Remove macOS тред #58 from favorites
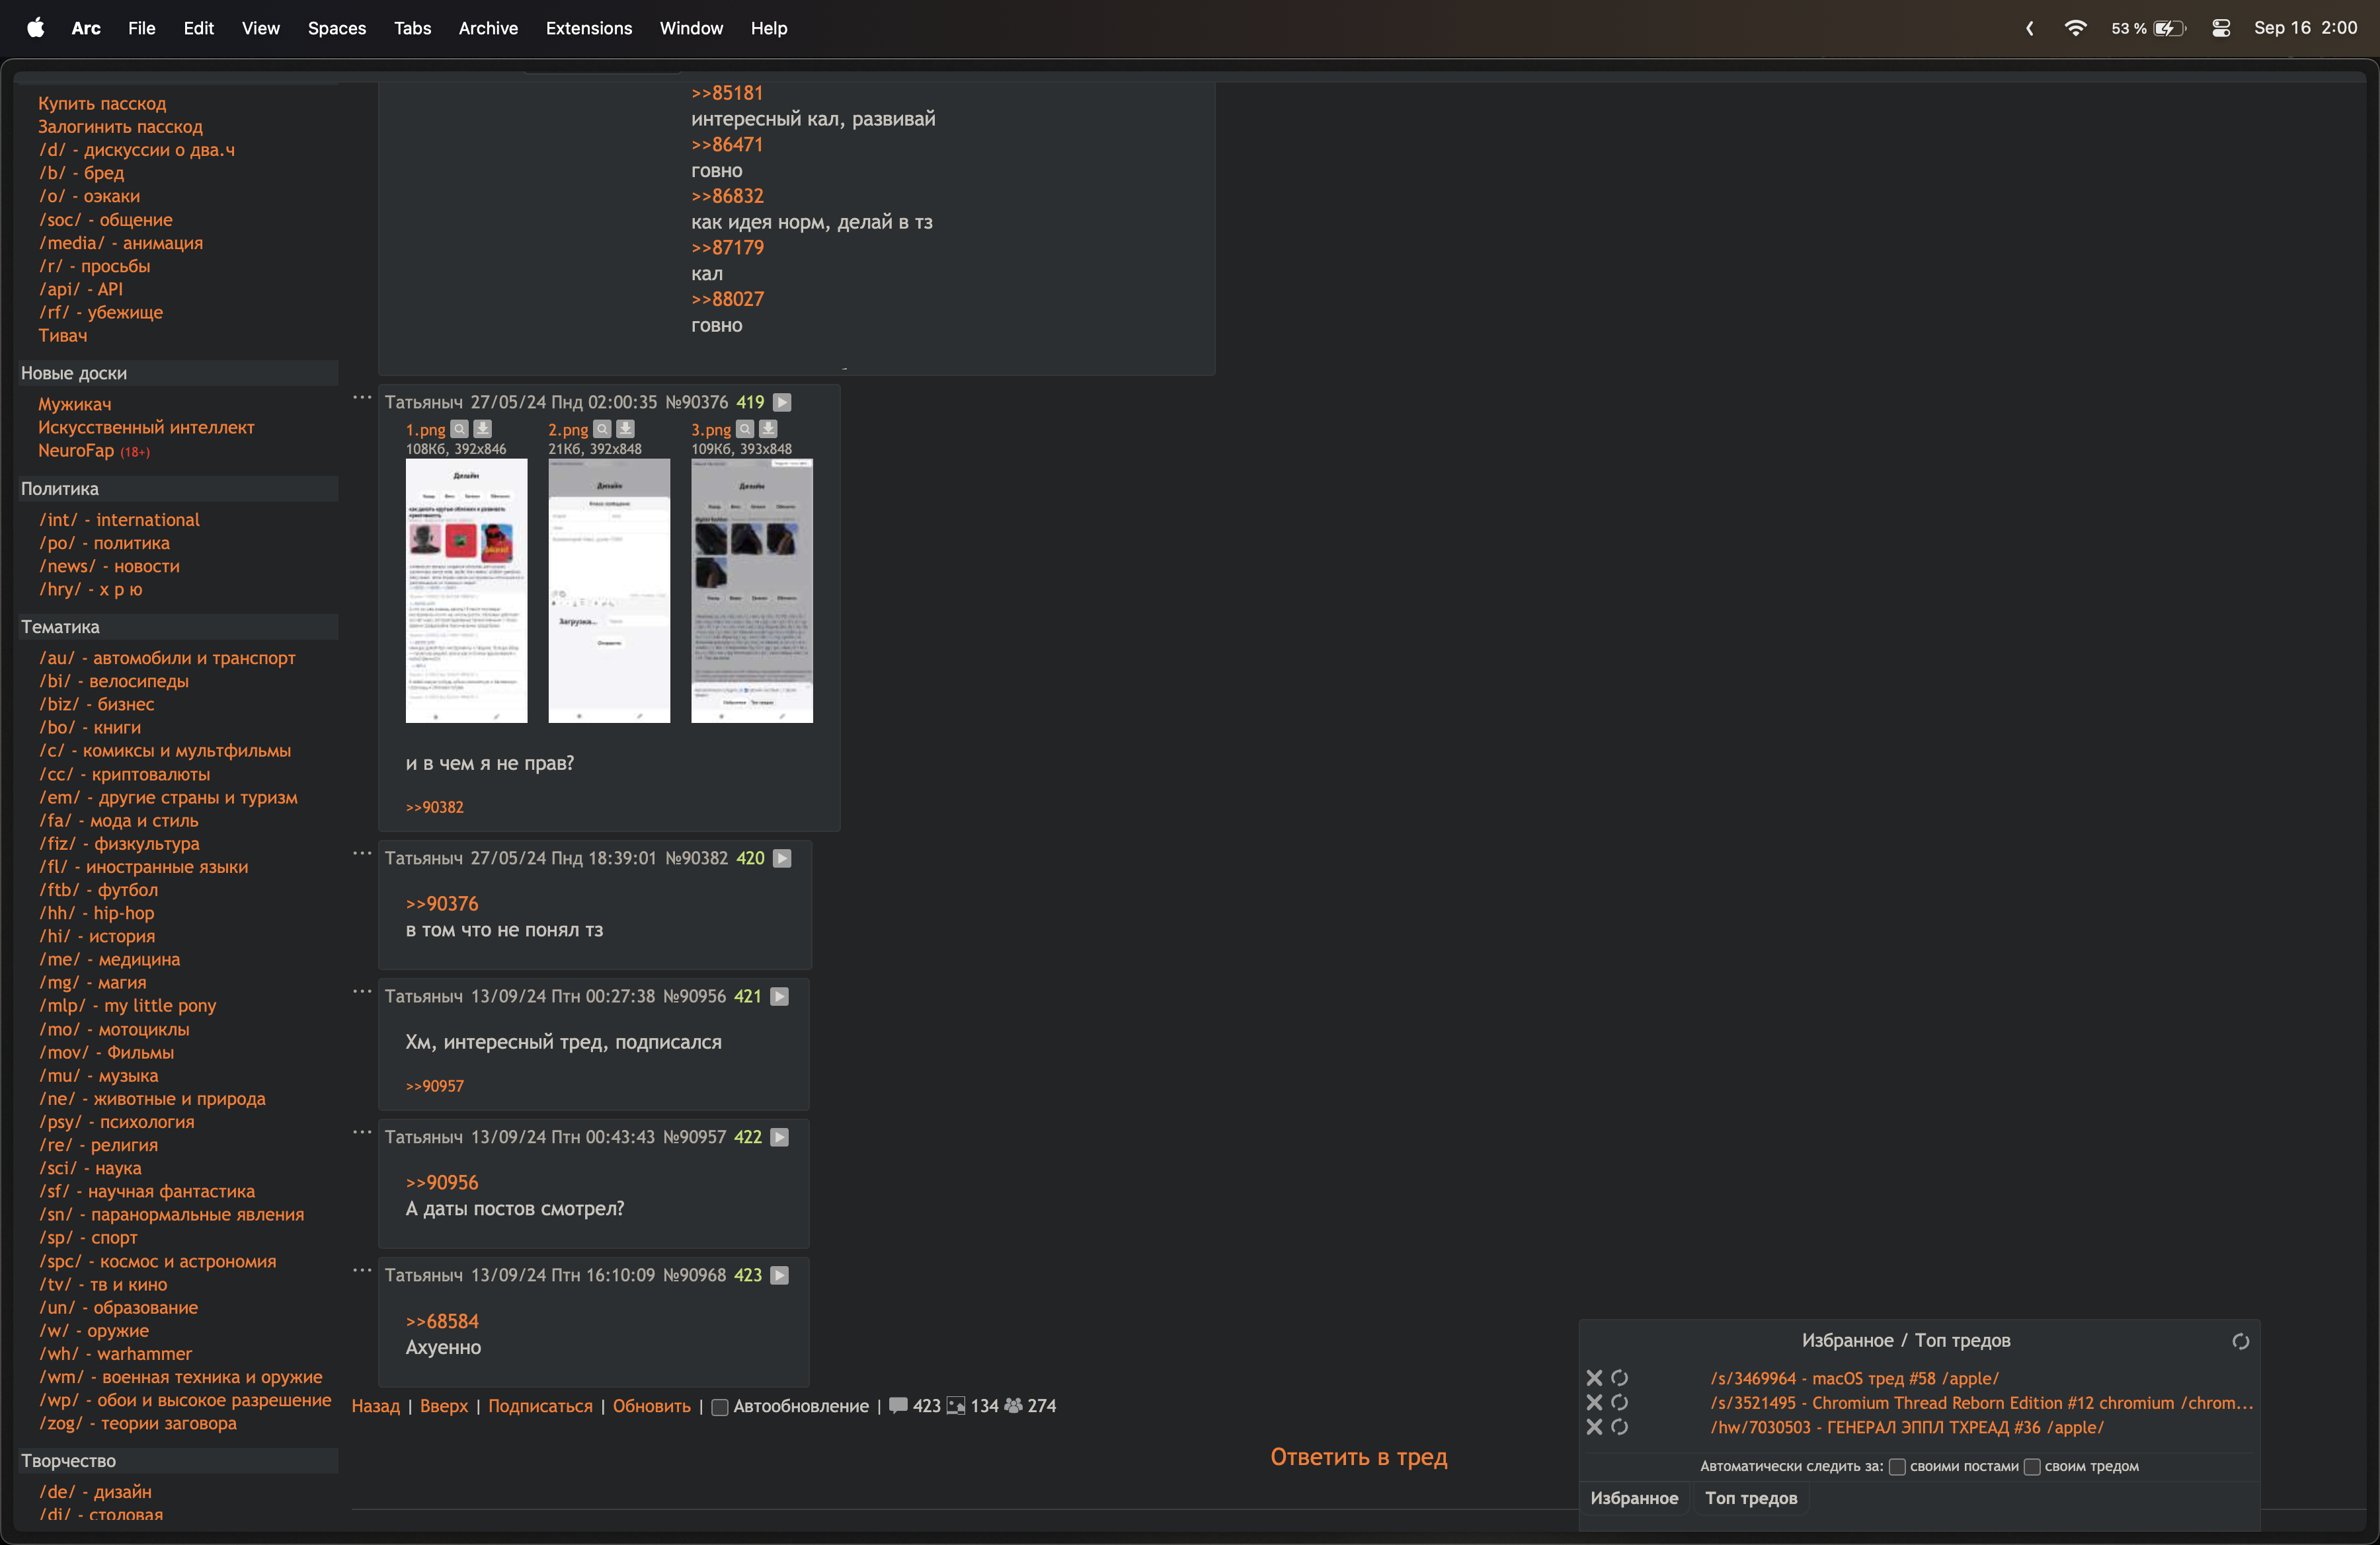This screenshot has width=2380, height=1545. (x=1594, y=1378)
